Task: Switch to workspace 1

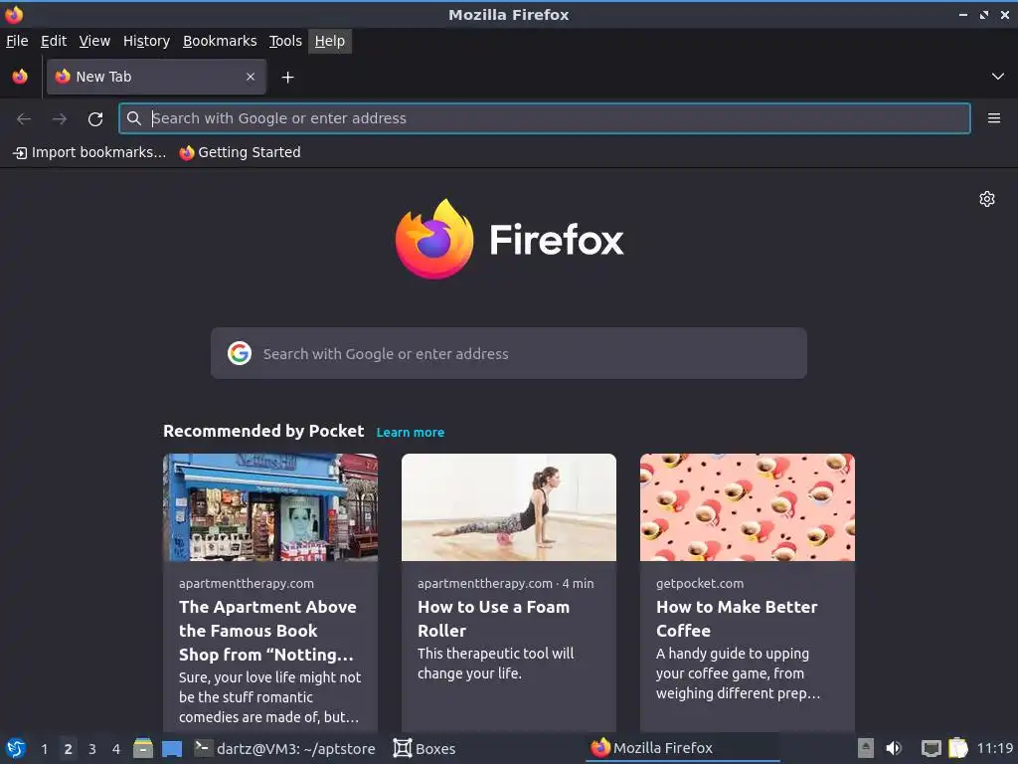Action: tap(44, 749)
